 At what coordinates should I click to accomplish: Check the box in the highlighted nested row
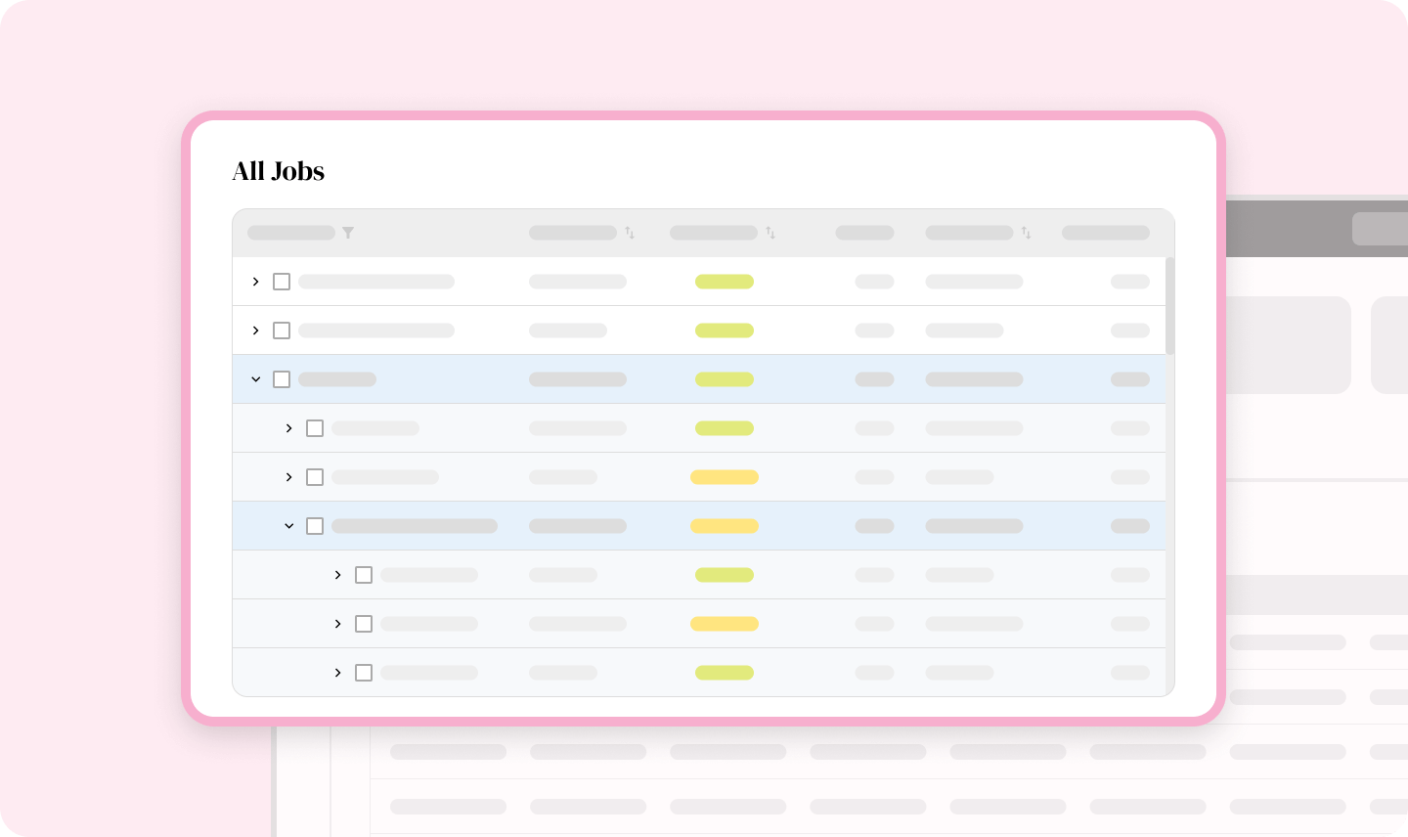[315, 526]
